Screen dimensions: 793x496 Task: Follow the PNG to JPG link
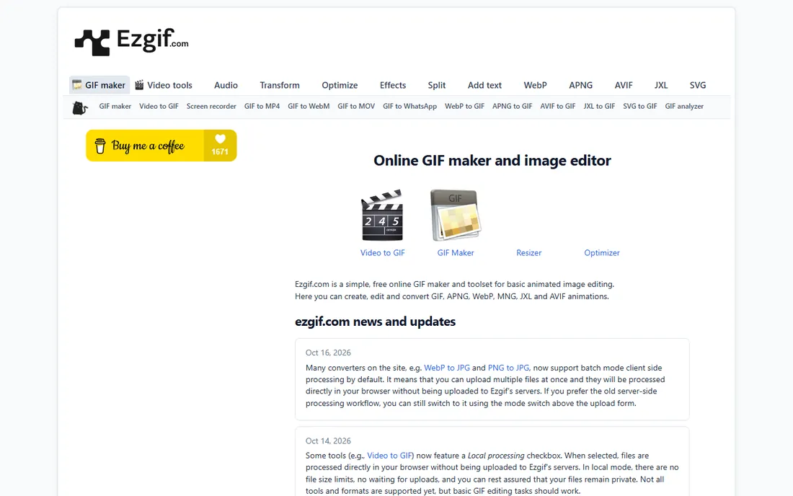[x=508, y=368]
